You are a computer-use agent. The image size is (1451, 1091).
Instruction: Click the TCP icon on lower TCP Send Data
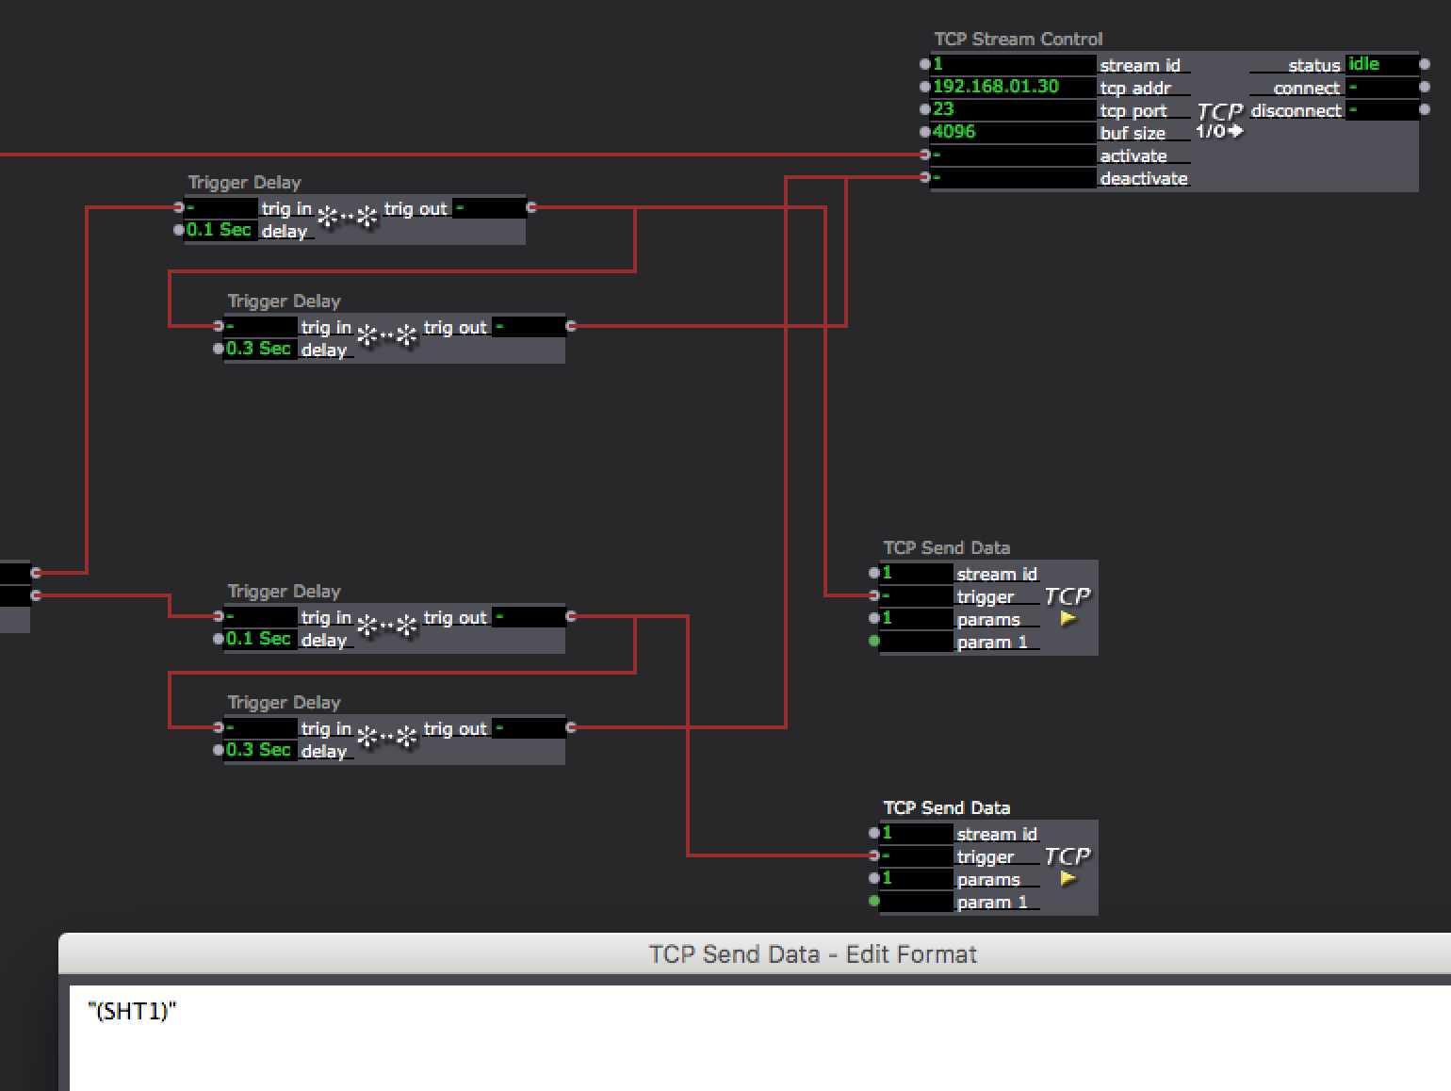pos(1068,856)
